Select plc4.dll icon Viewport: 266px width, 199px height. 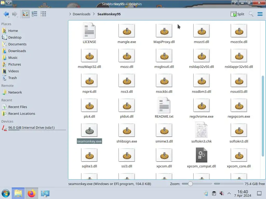pyautogui.click(x=89, y=105)
